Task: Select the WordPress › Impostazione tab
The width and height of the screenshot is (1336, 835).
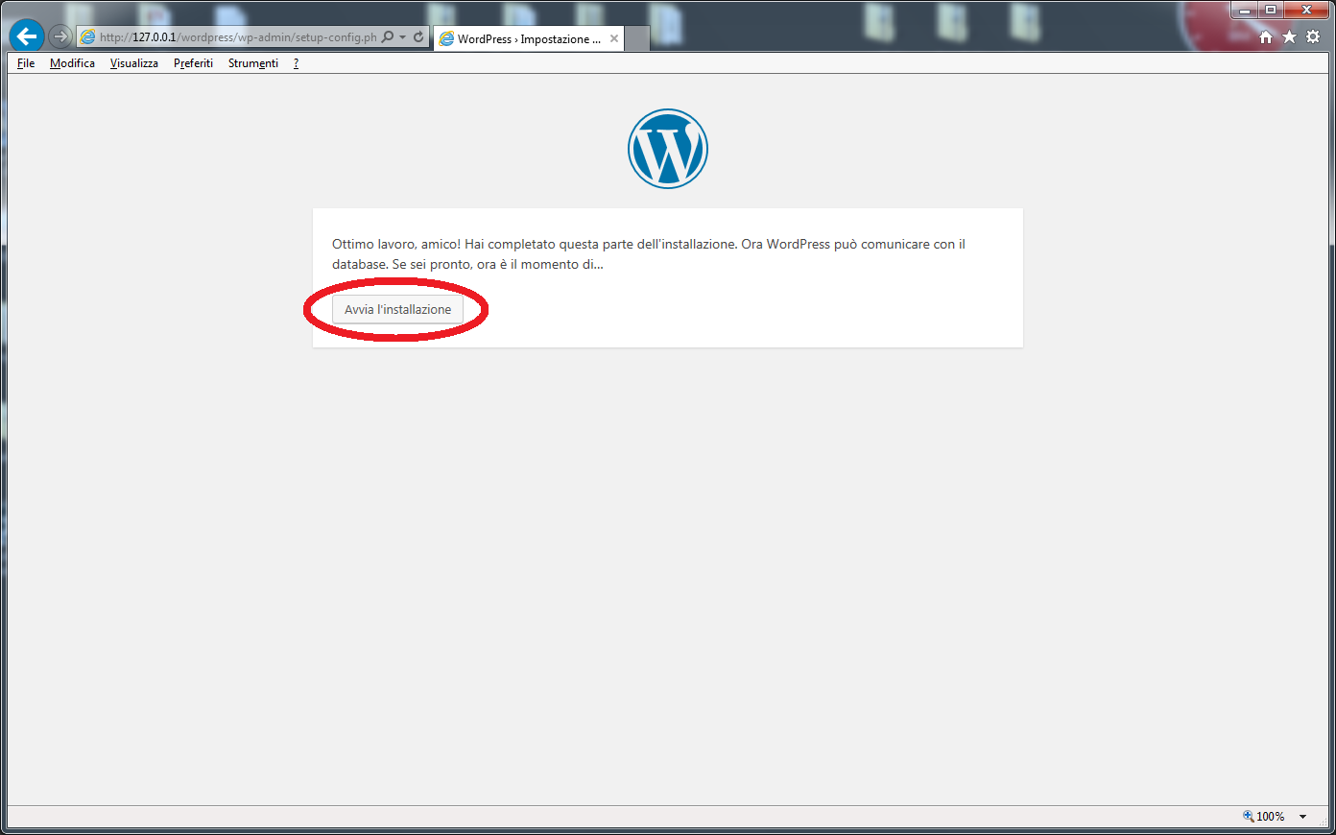Action: [x=523, y=39]
